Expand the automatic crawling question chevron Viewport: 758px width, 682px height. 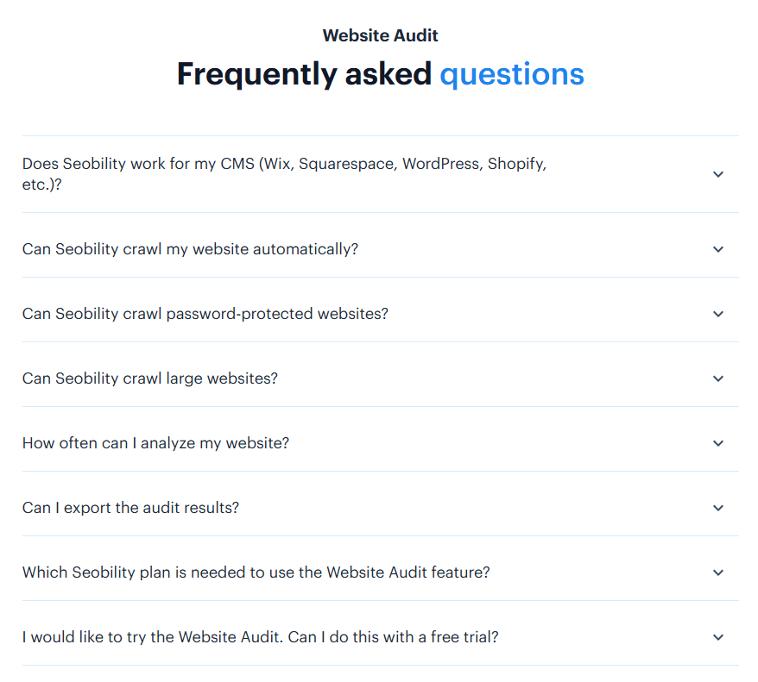coord(718,248)
